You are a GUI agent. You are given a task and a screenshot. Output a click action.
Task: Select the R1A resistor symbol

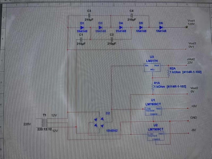click(152, 87)
